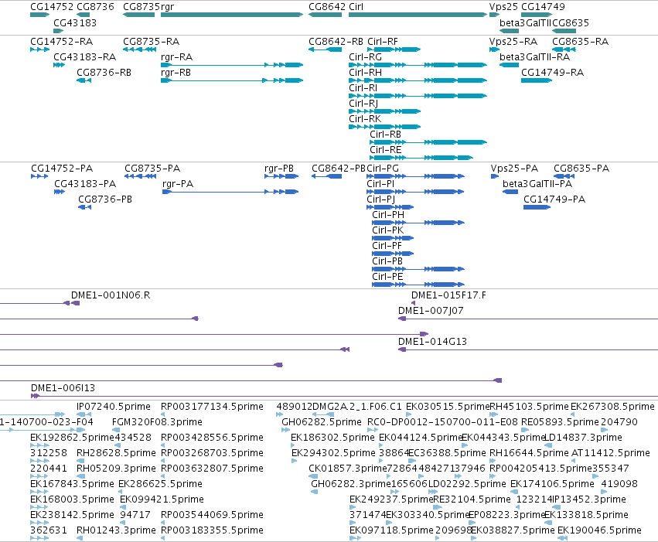Image resolution: width=658 pixels, height=542 pixels.
Task: Select the CG8735-RA transcript label
Action: pos(151,42)
